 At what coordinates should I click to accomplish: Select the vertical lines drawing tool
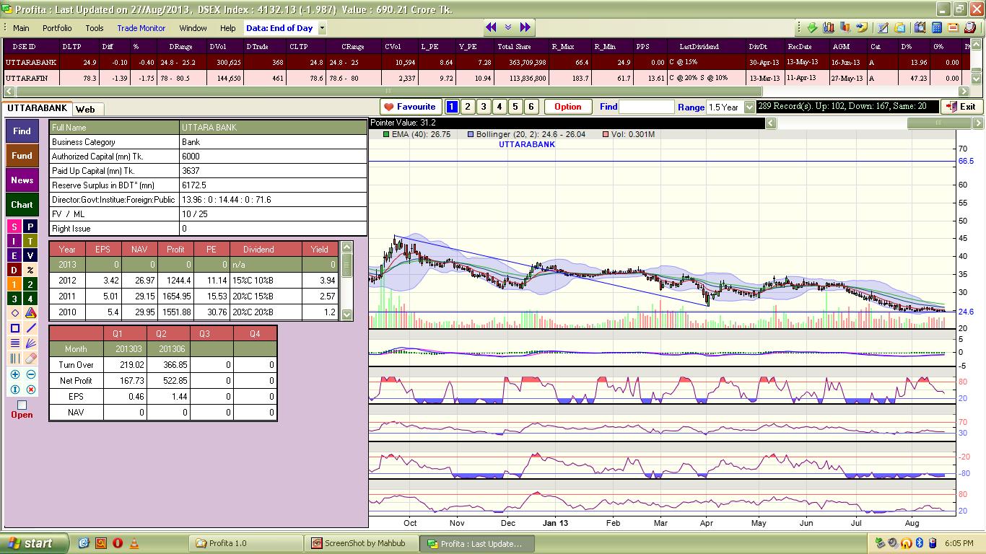tap(14, 359)
